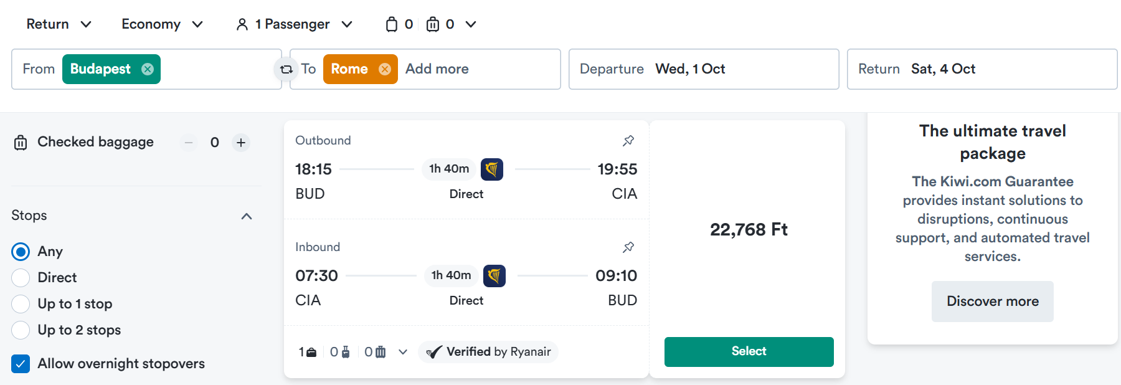Remove Rome from the To field
Image resolution: width=1121 pixels, height=385 pixels.
point(385,69)
